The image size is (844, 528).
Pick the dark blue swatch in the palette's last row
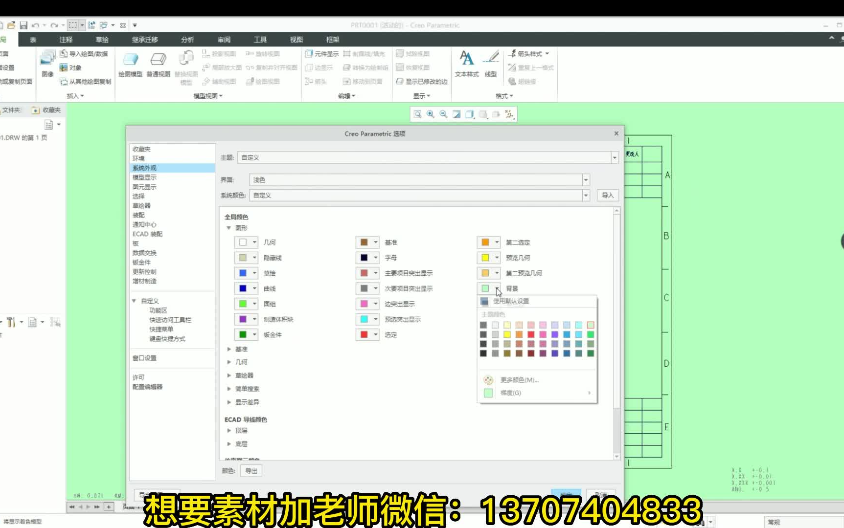[x=567, y=353]
